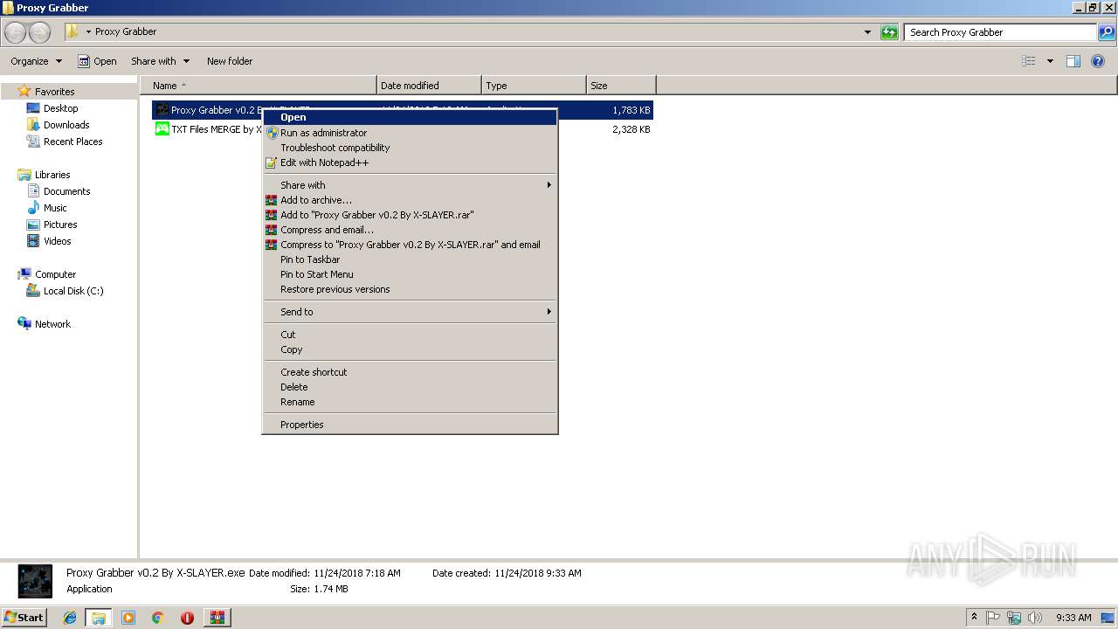
Task: Open the view options dropdown arrow
Action: 1050,61
